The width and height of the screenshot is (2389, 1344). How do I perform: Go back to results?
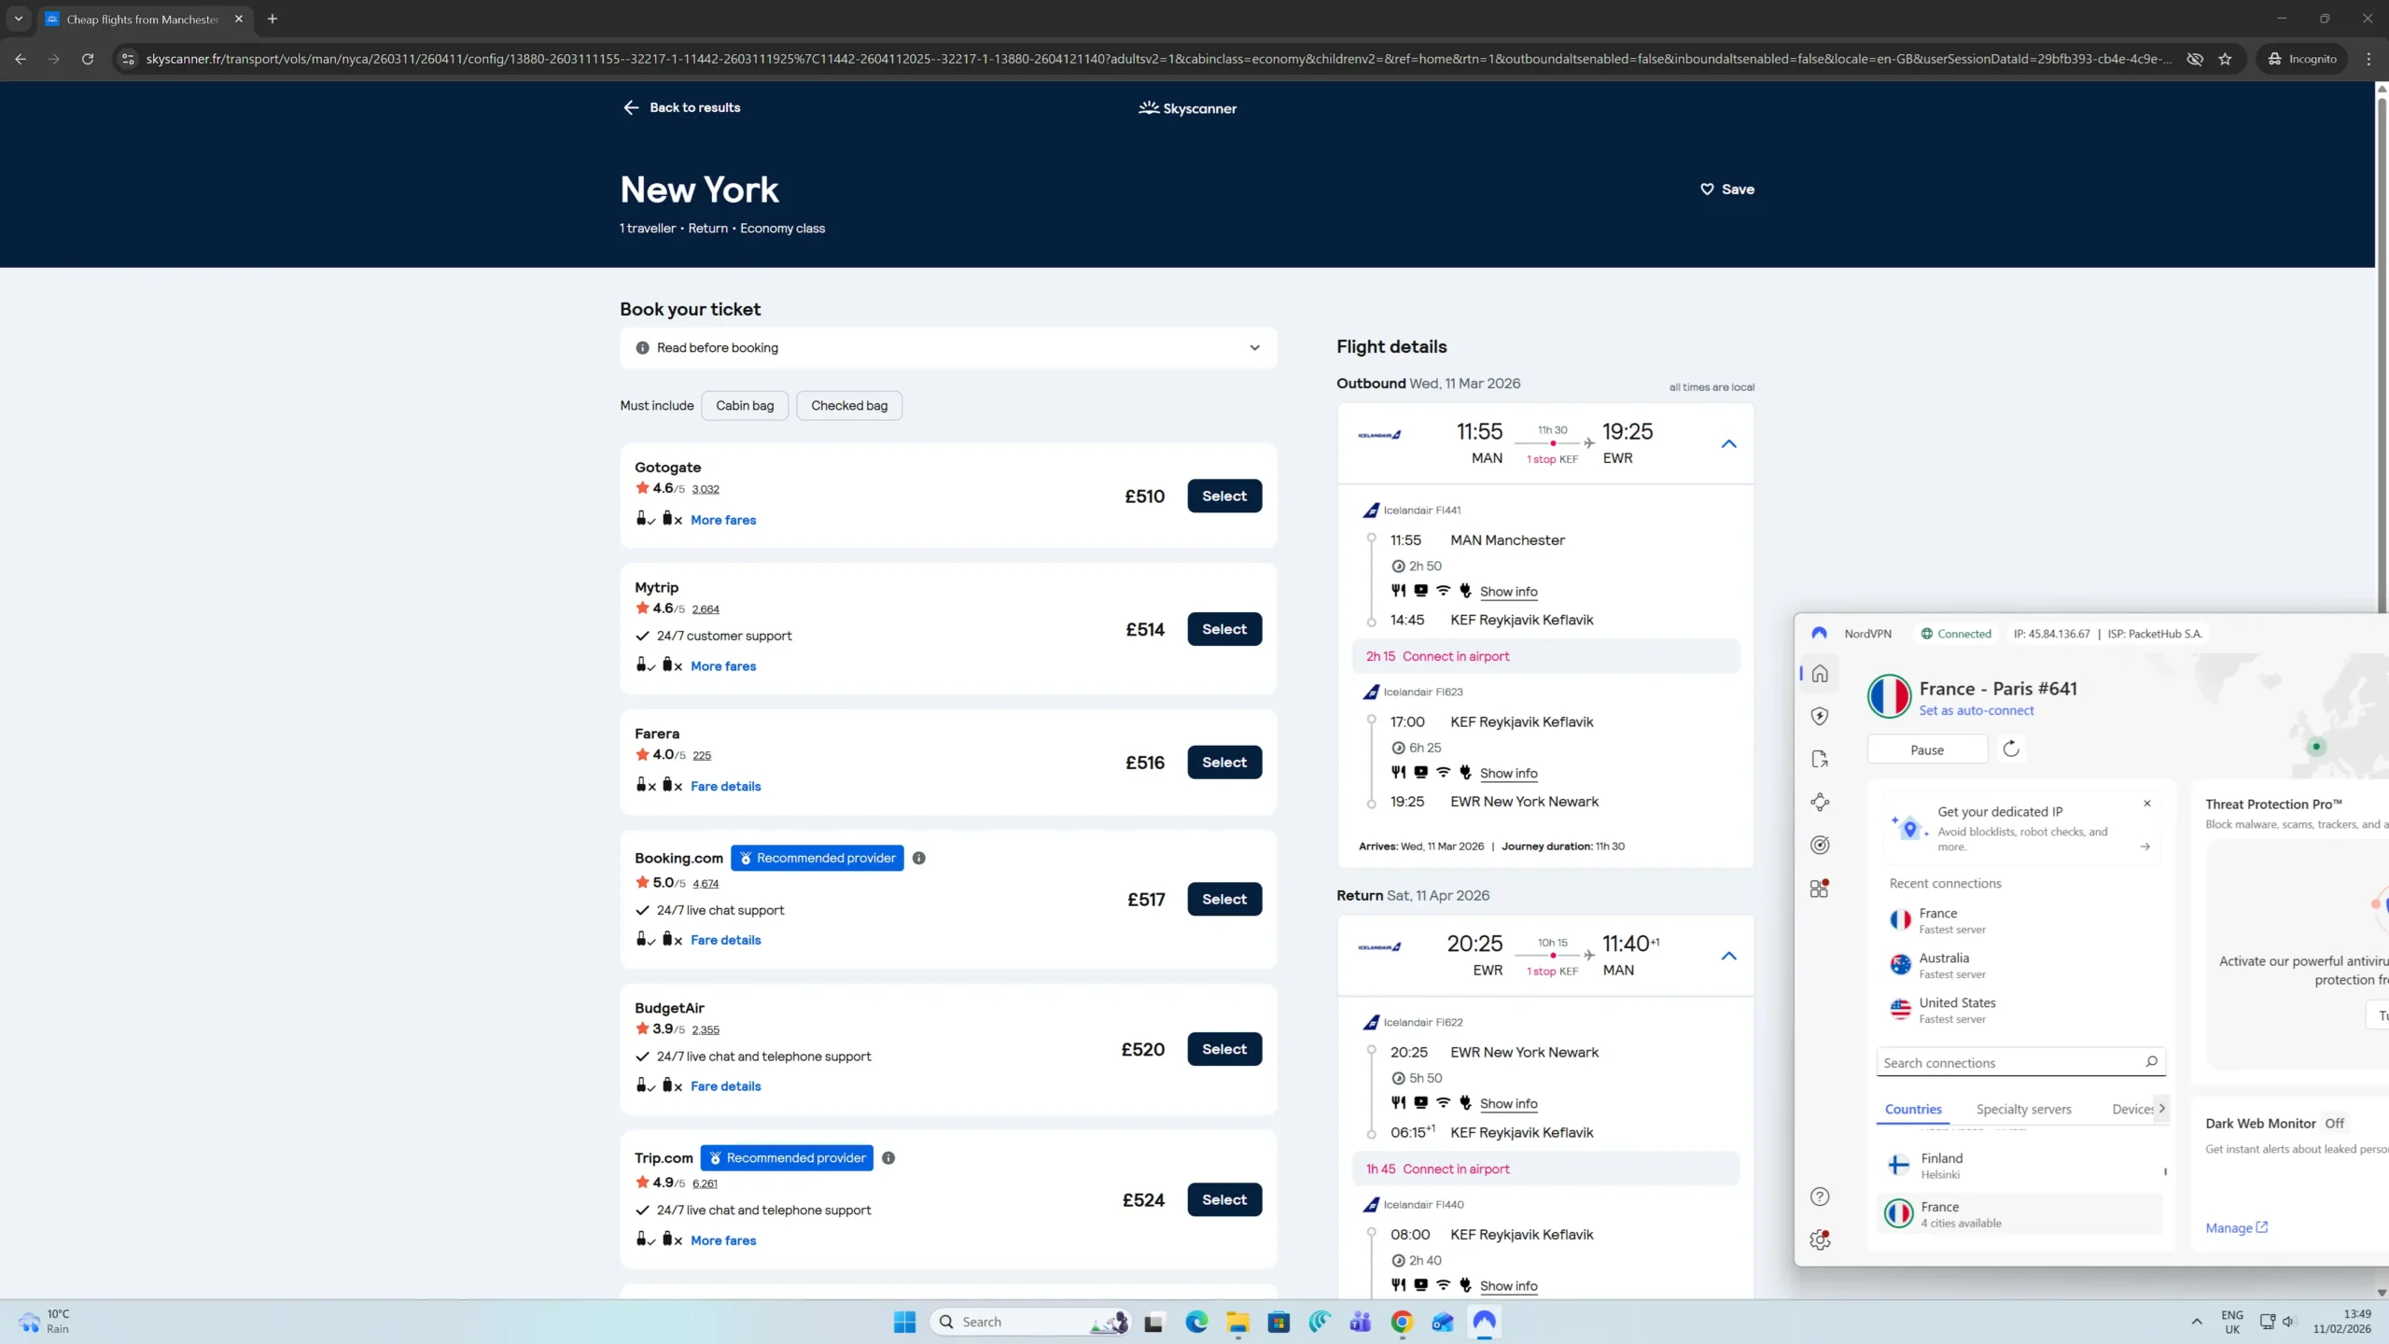point(681,107)
